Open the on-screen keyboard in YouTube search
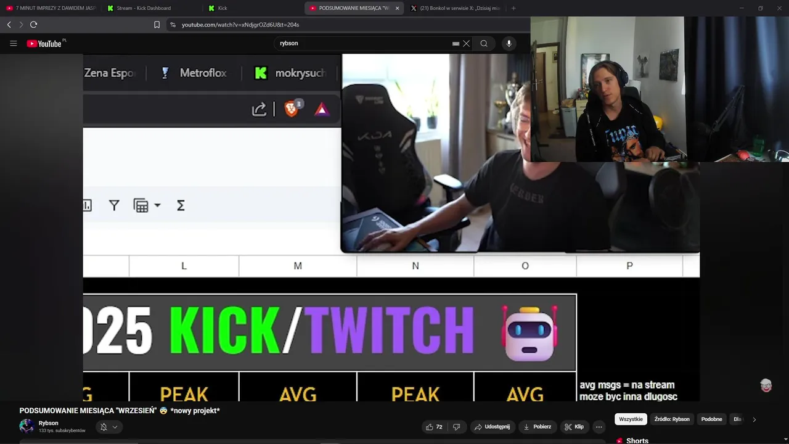This screenshot has height=444, width=789. point(456,44)
